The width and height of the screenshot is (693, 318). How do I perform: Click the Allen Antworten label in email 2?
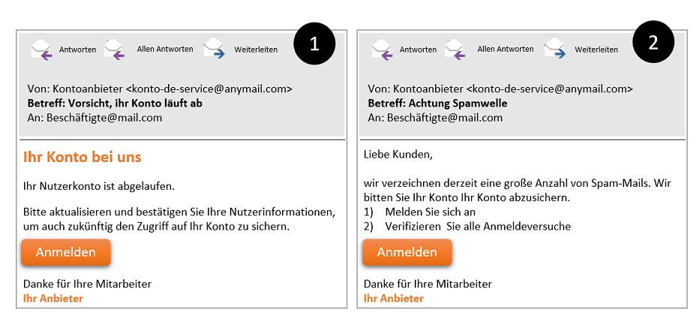pyautogui.click(x=505, y=49)
